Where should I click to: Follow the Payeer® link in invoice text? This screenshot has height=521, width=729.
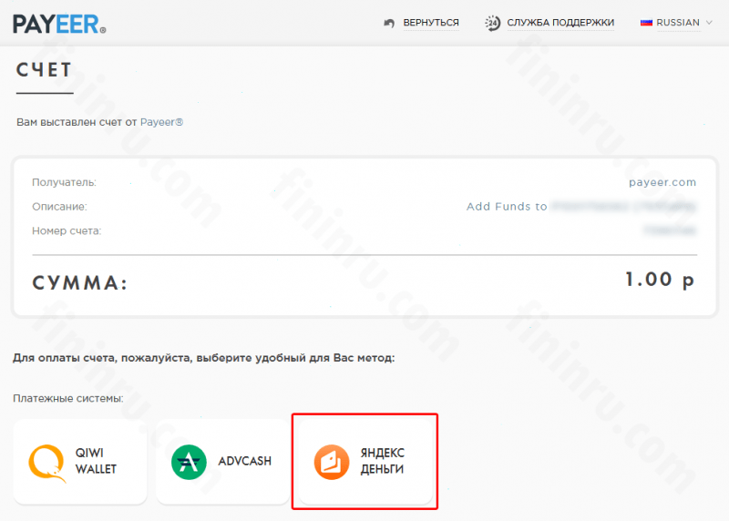pyautogui.click(x=162, y=122)
